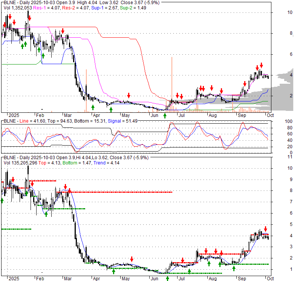The width and height of the screenshot is (294, 281).
Task: Click the 'Top = 4.13' label in bottom chart
Action: [49, 163]
